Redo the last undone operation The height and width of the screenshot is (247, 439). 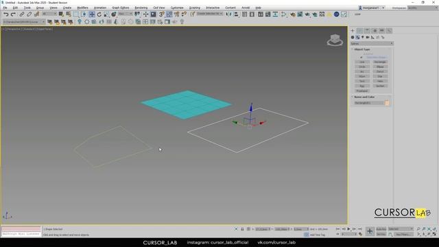(x=13, y=14)
